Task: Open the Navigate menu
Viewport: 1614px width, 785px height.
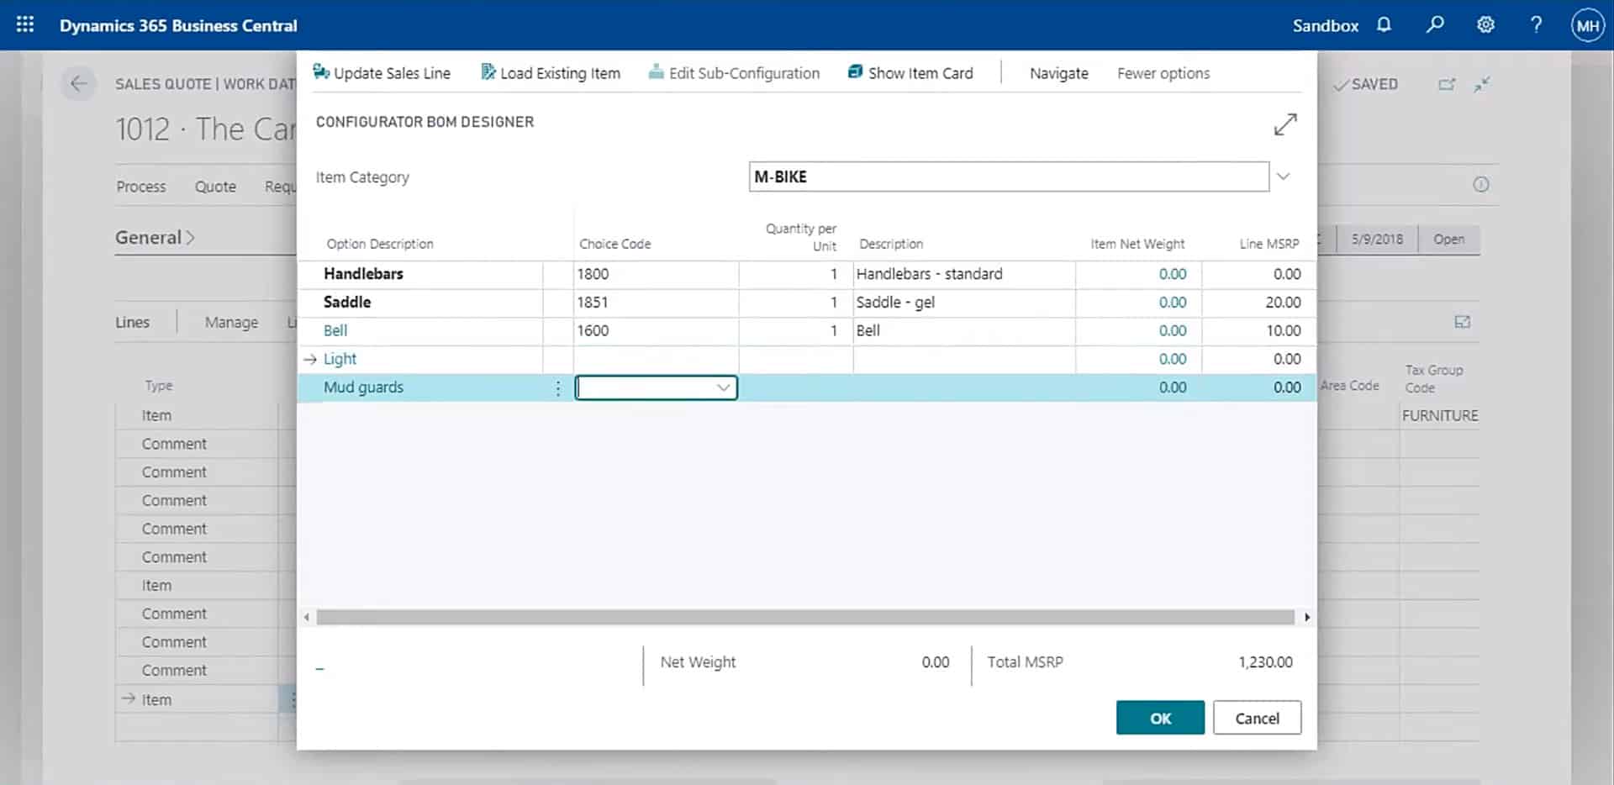Action: 1058,73
